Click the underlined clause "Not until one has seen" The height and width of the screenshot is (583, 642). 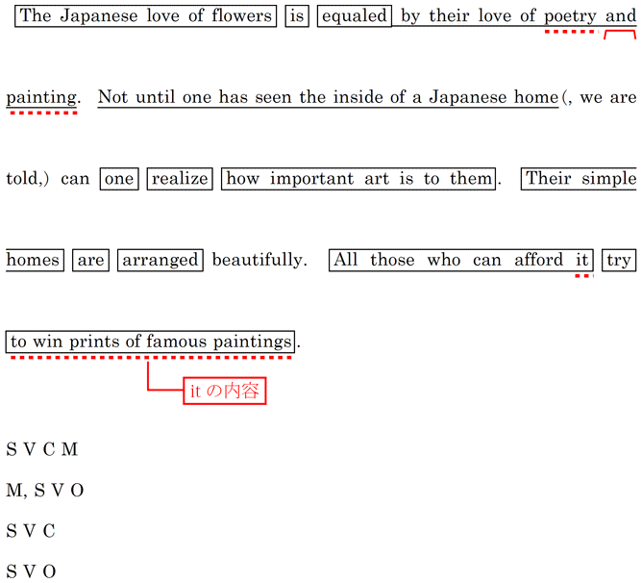pos(327,97)
